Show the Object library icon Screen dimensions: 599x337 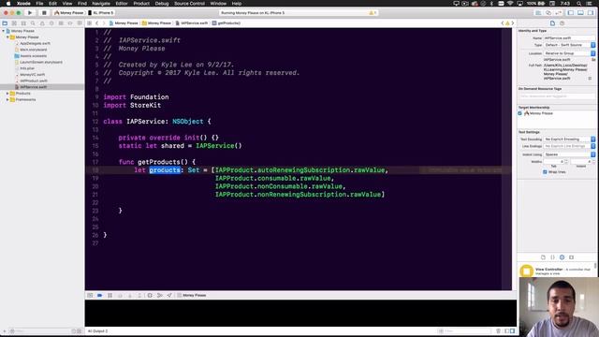tap(562, 257)
